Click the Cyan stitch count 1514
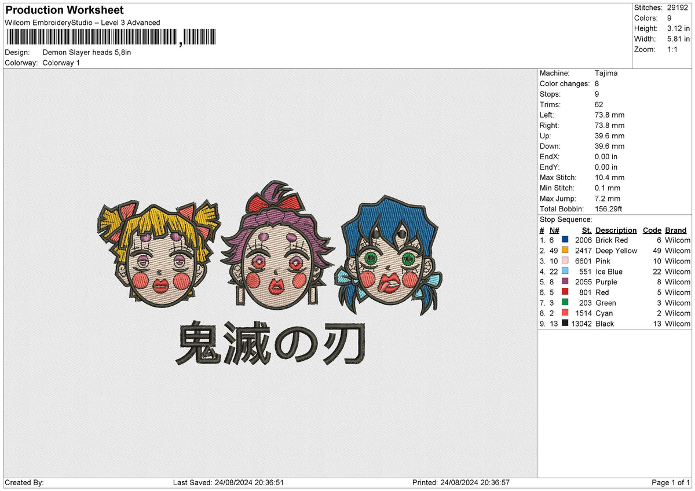695x491 pixels. pos(583,313)
